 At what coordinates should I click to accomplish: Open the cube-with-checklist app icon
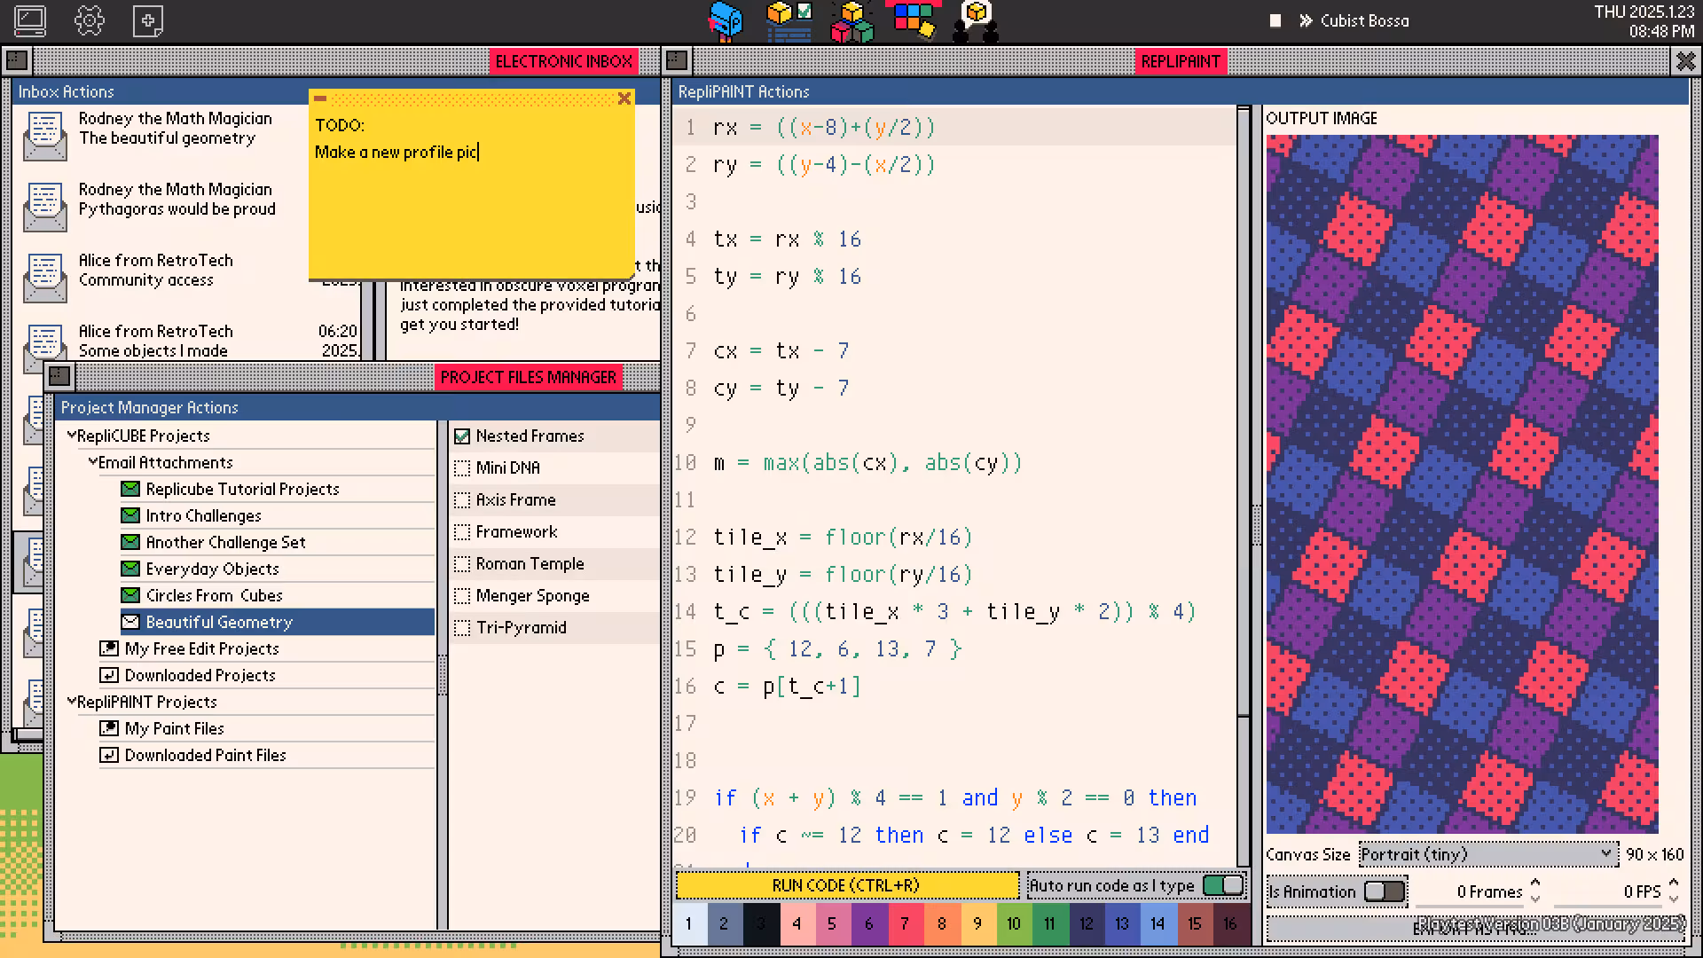coord(789,21)
